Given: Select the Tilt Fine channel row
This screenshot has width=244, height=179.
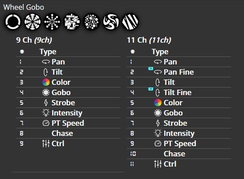Looking at the screenshot, I should (179, 92).
